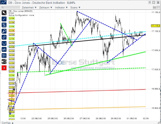Click the 17.100,0 price axis label

tap(156, 31)
